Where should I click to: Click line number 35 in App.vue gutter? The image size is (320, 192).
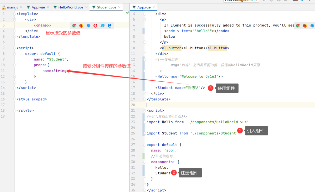(x=133, y=190)
